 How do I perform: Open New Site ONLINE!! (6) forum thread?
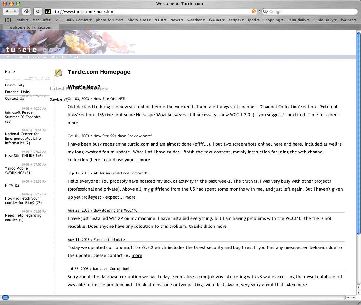[24, 156]
